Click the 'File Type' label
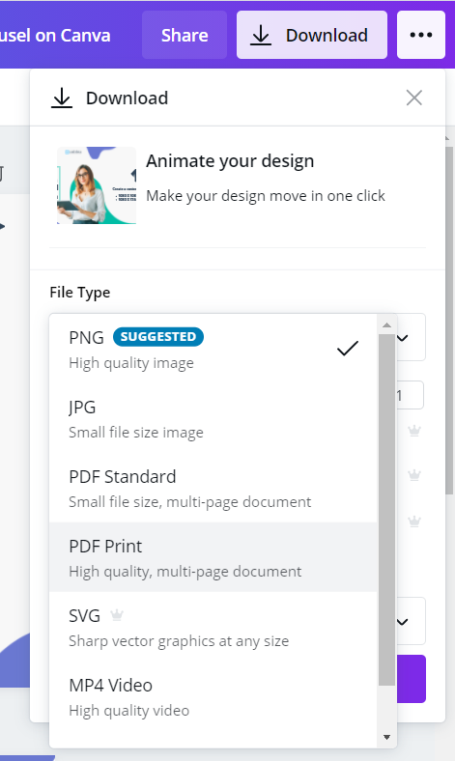Viewport: 455px width, 761px height. point(79,293)
